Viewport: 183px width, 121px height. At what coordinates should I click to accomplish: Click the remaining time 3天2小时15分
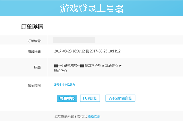coord(64,85)
